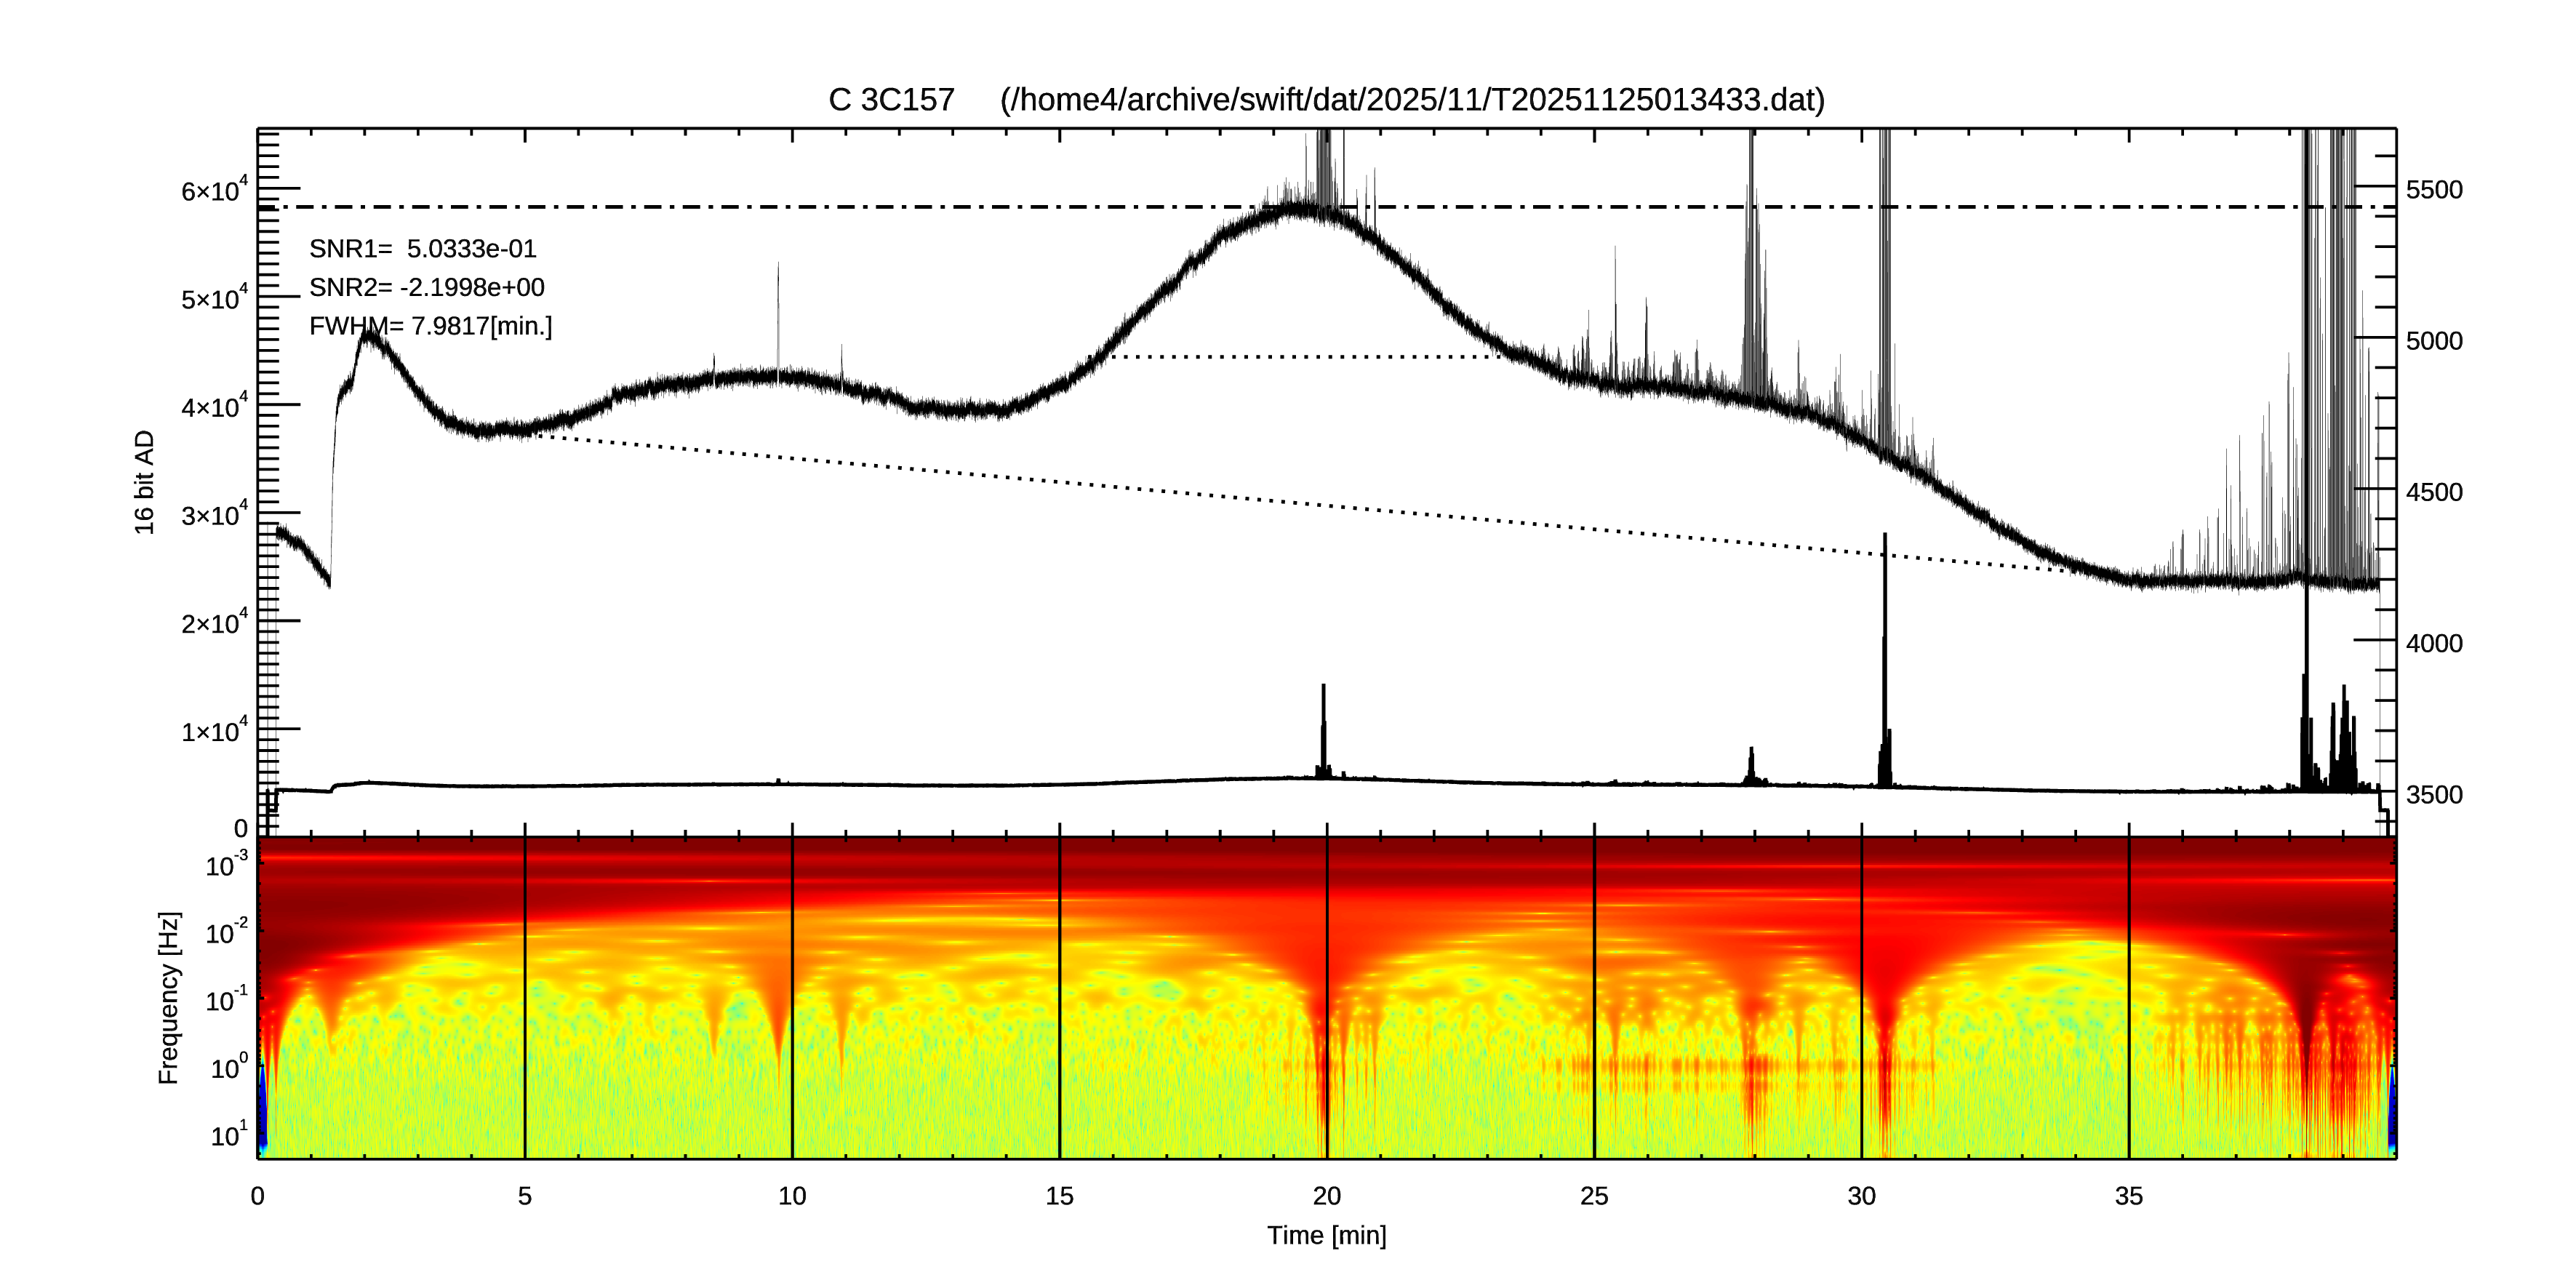This screenshot has height=1288, width=2576.
Task: Click the 10⁻³ frequency tick label
Action: coord(226,864)
